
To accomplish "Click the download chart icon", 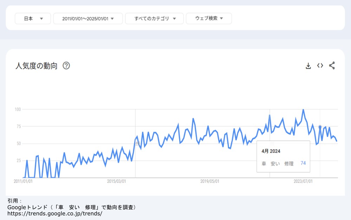I will coord(308,66).
